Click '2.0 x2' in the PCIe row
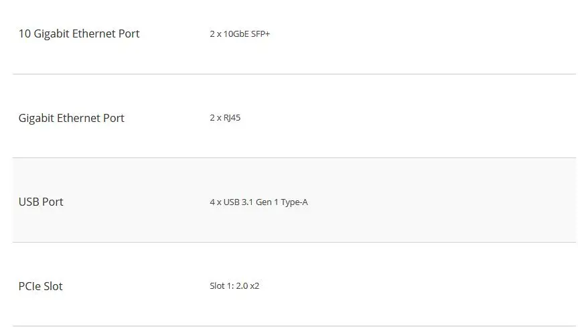 pyautogui.click(x=247, y=285)
